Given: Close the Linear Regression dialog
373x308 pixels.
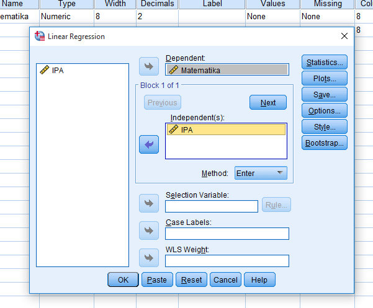Looking at the screenshot, I should [344, 36].
